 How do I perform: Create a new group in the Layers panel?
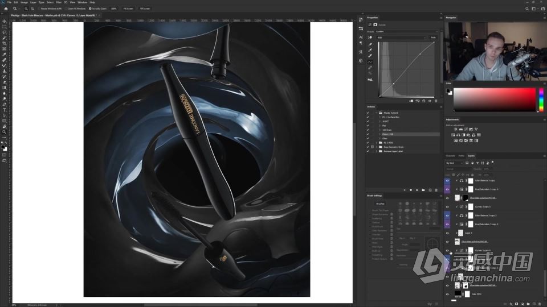coord(528,304)
